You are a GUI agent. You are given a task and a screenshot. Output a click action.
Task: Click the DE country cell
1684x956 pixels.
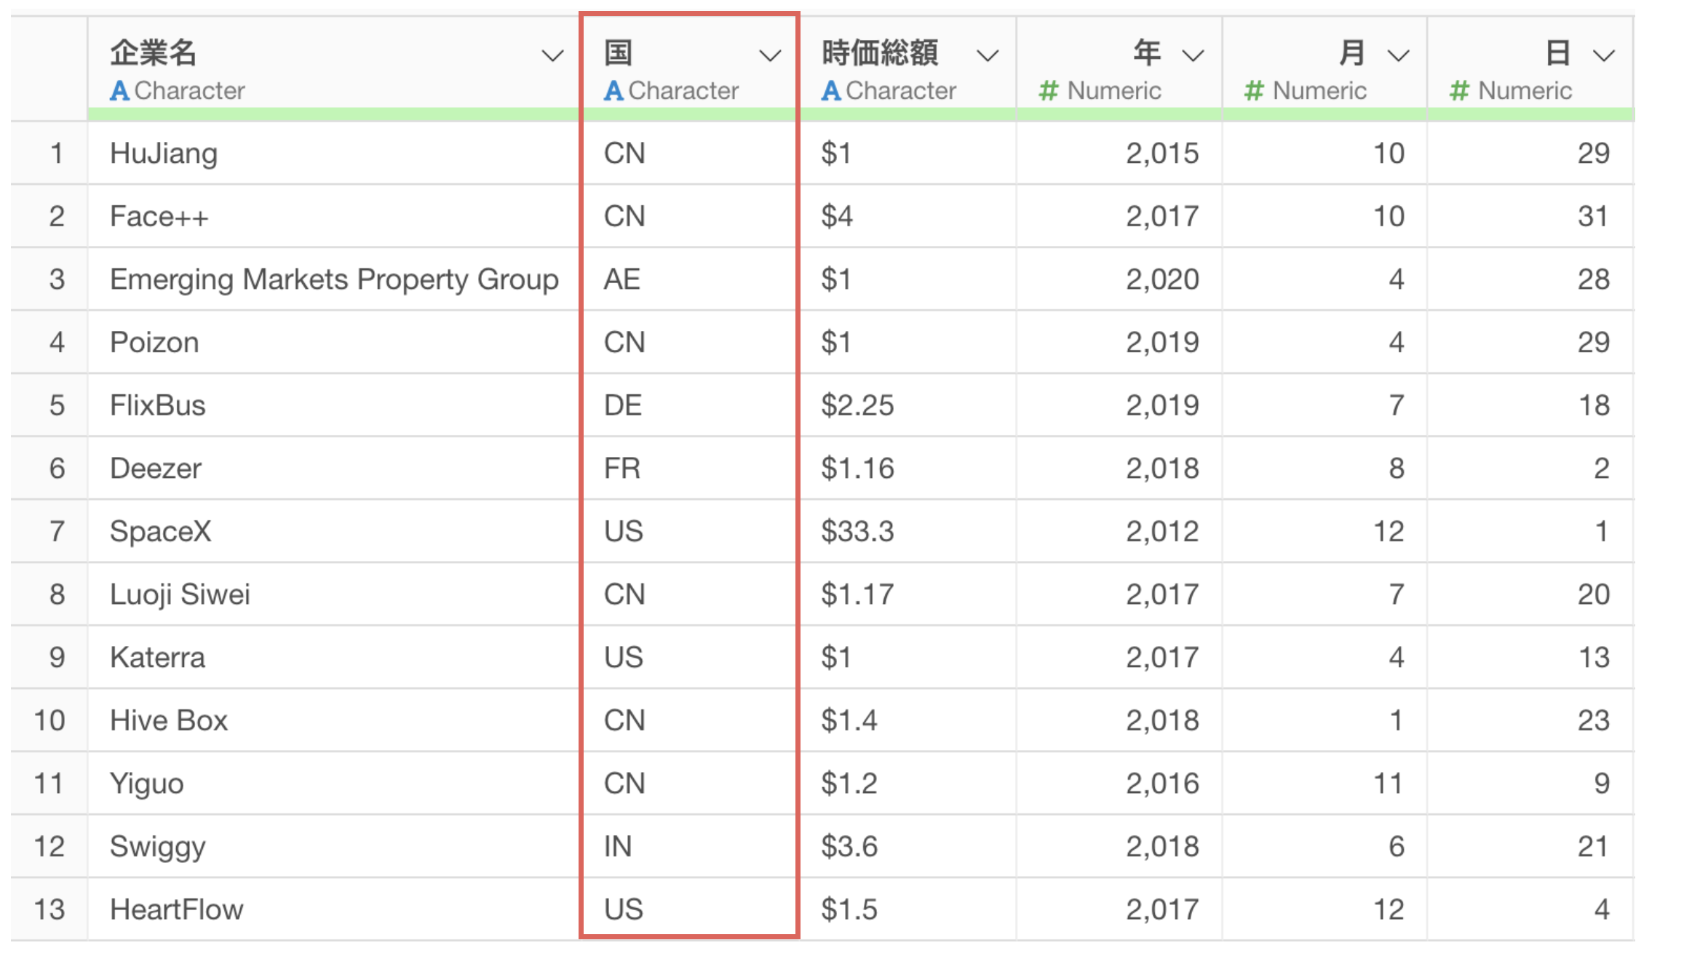click(689, 405)
